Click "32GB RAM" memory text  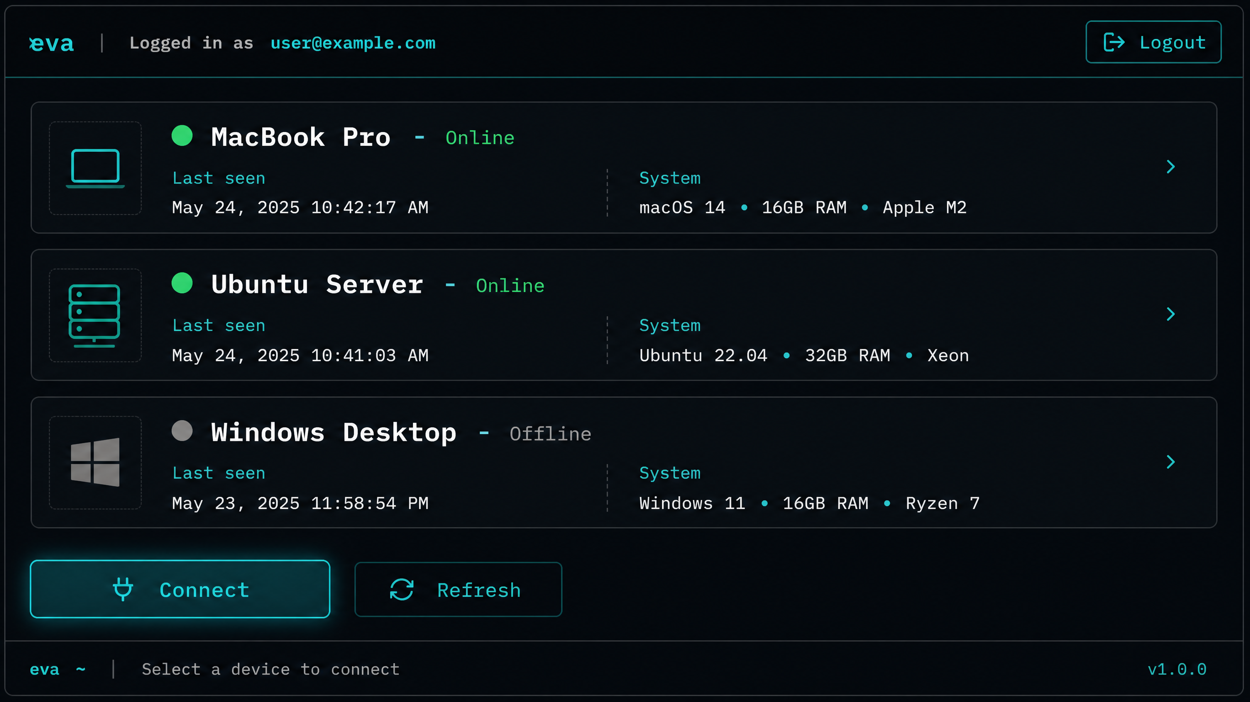(847, 356)
